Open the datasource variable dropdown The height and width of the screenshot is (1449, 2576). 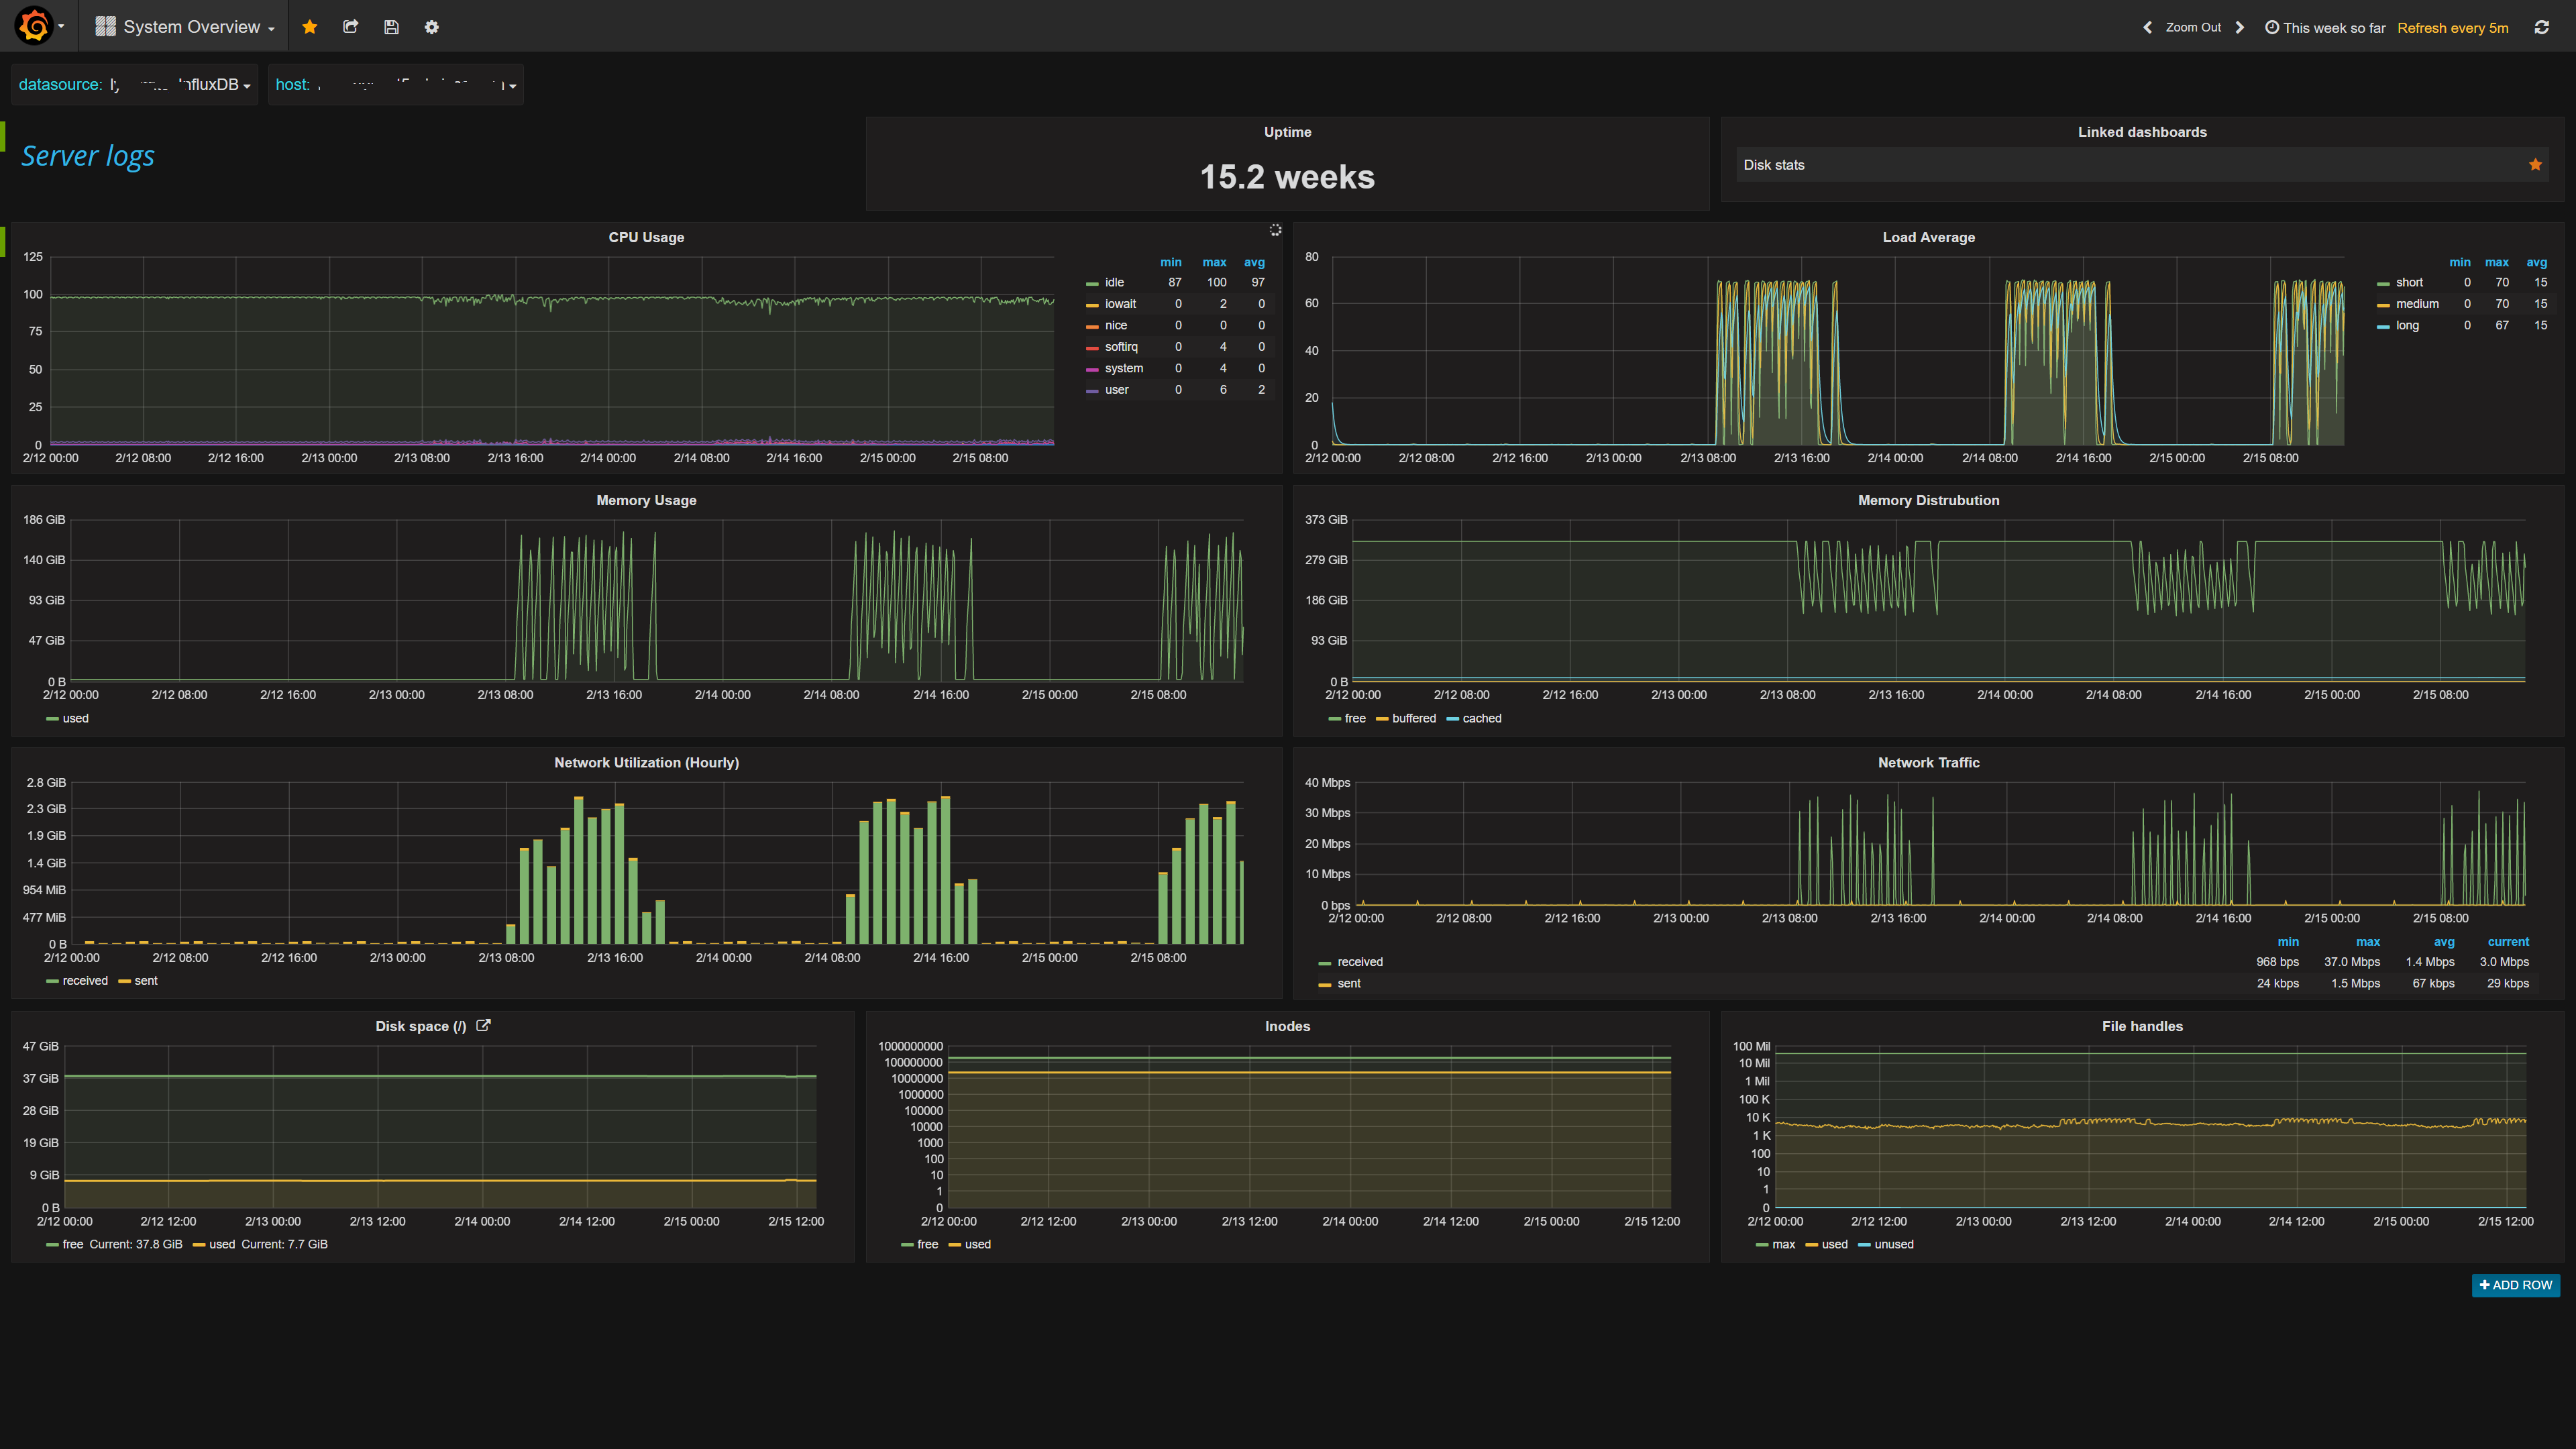click(x=134, y=84)
